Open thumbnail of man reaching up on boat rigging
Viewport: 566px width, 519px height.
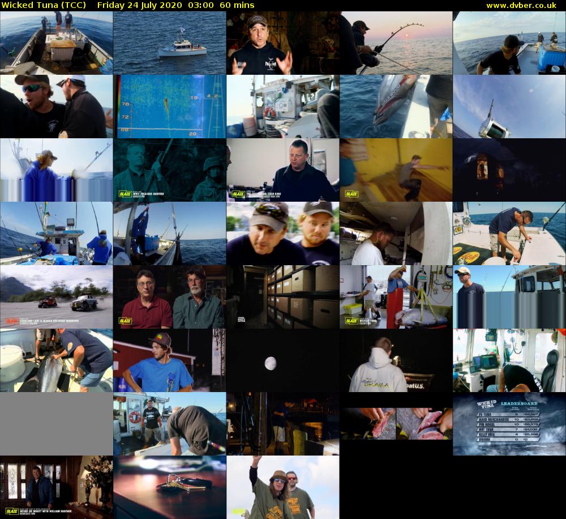pyautogui.click(x=170, y=233)
